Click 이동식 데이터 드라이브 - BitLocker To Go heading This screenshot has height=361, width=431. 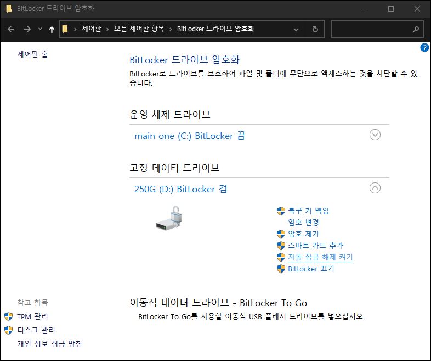pos(218,303)
